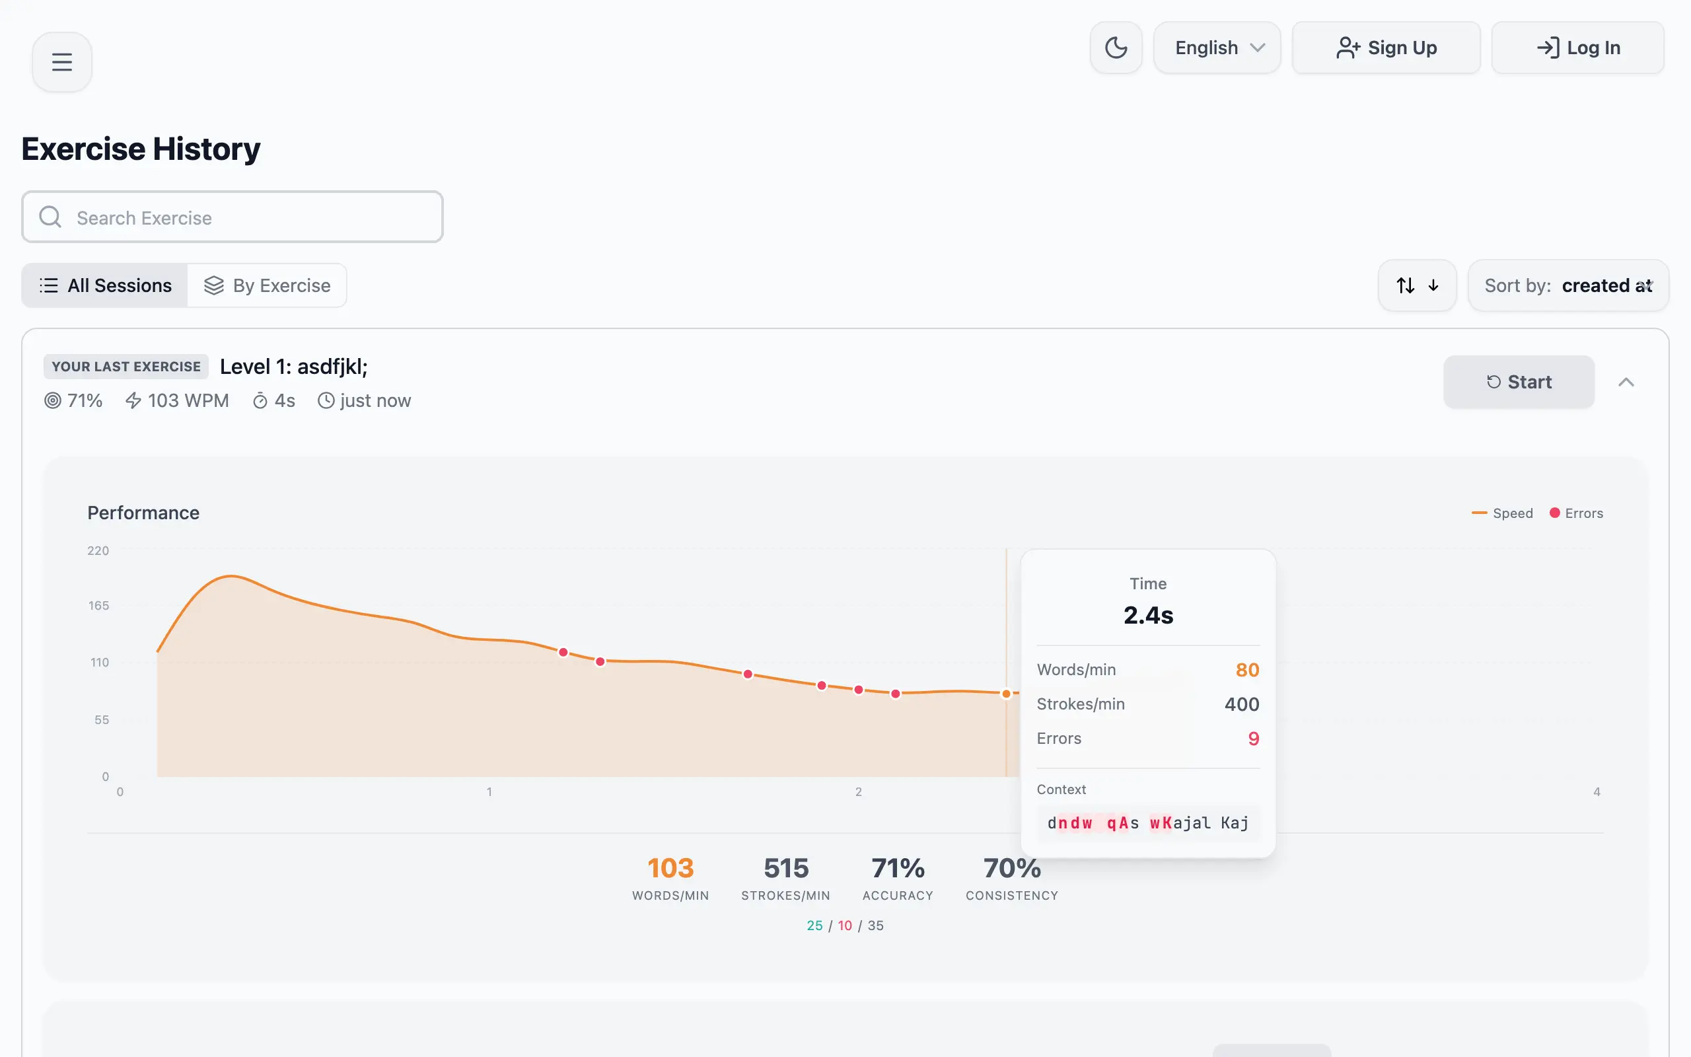Switch to the All Sessions tab
1691x1057 pixels.
(x=104, y=285)
